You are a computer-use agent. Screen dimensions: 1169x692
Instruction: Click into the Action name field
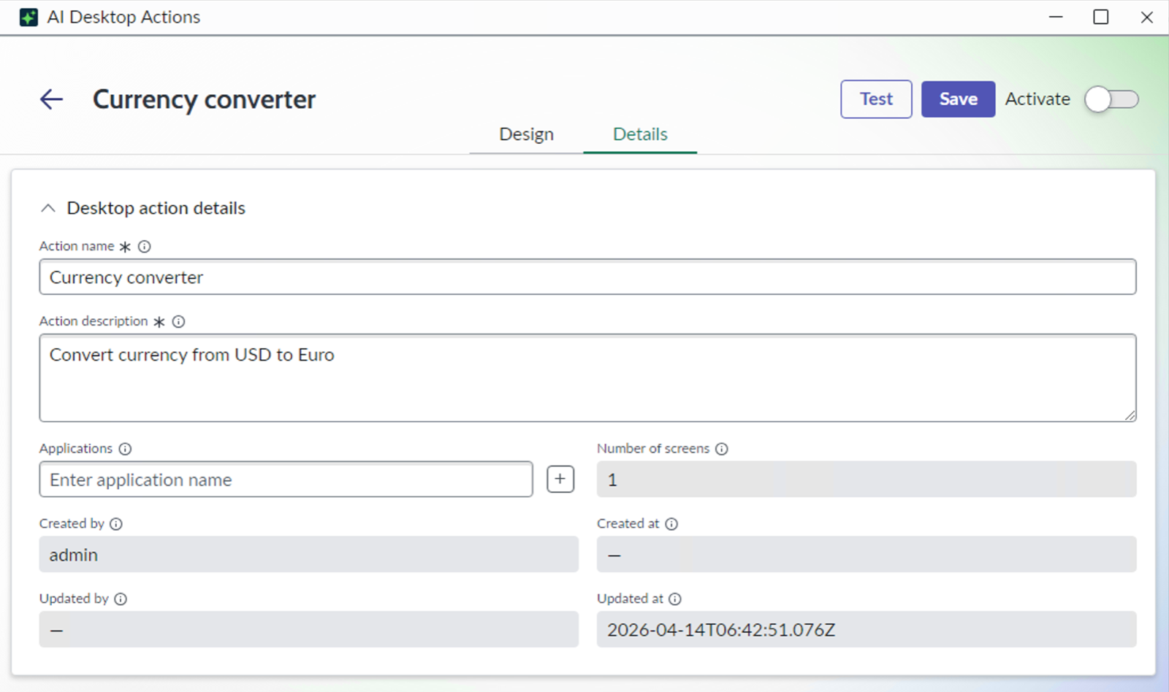587,277
